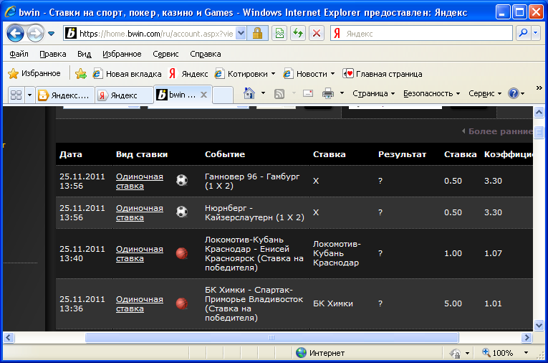This screenshot has width=548, height=363.
Task: Click the horizontal scrollbar thumb
Action: (271, 337)
